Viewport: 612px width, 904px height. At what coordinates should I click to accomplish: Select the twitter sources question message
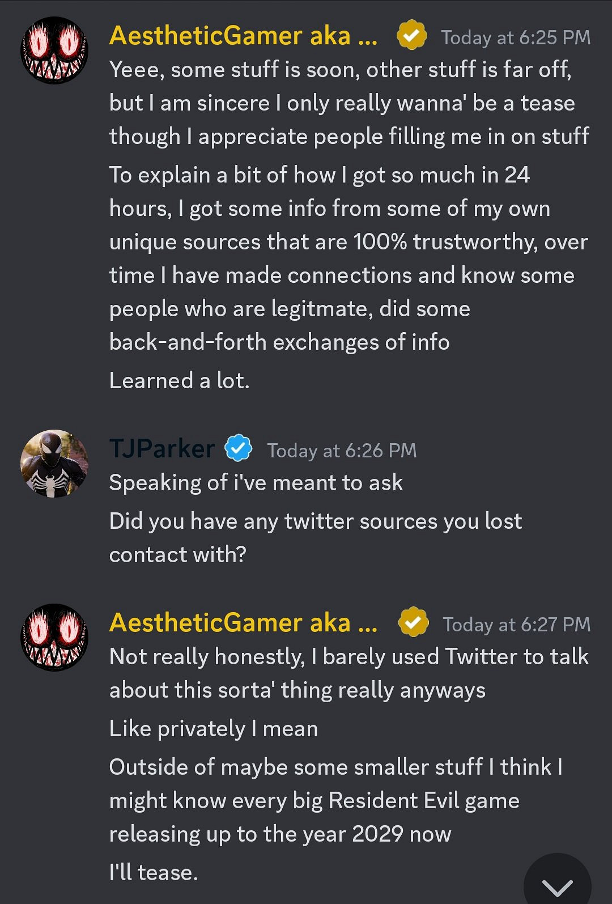pos(315,537)
